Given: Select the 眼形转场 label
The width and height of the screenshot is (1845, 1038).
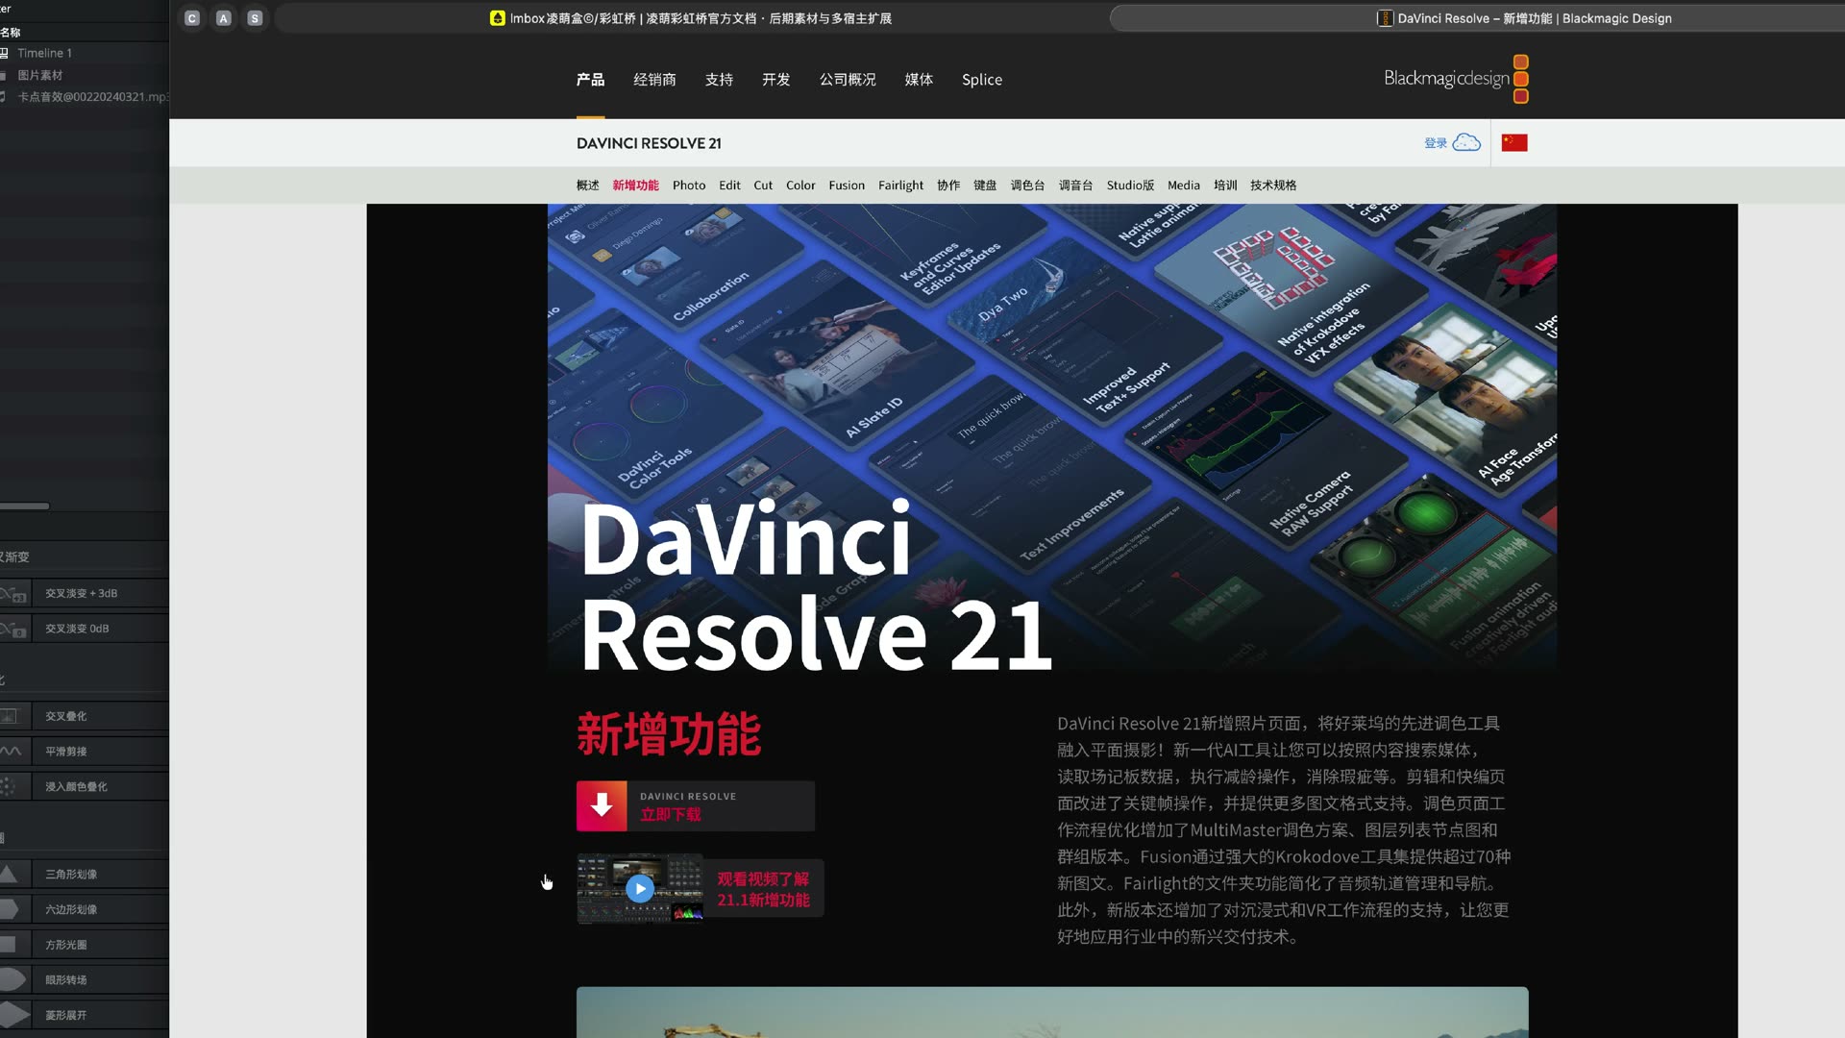Looking at the screenshot, I should (66, 979).
